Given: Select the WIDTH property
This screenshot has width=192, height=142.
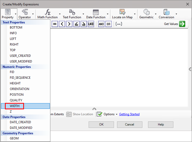Looking at the screenshot, I should pos(25,106).
